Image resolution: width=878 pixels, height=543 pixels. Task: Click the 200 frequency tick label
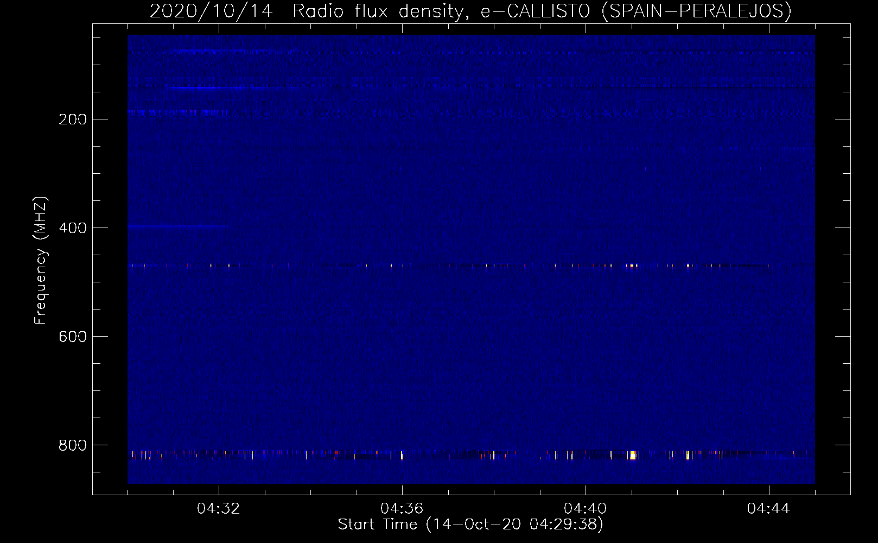click(x=73, y=119)
